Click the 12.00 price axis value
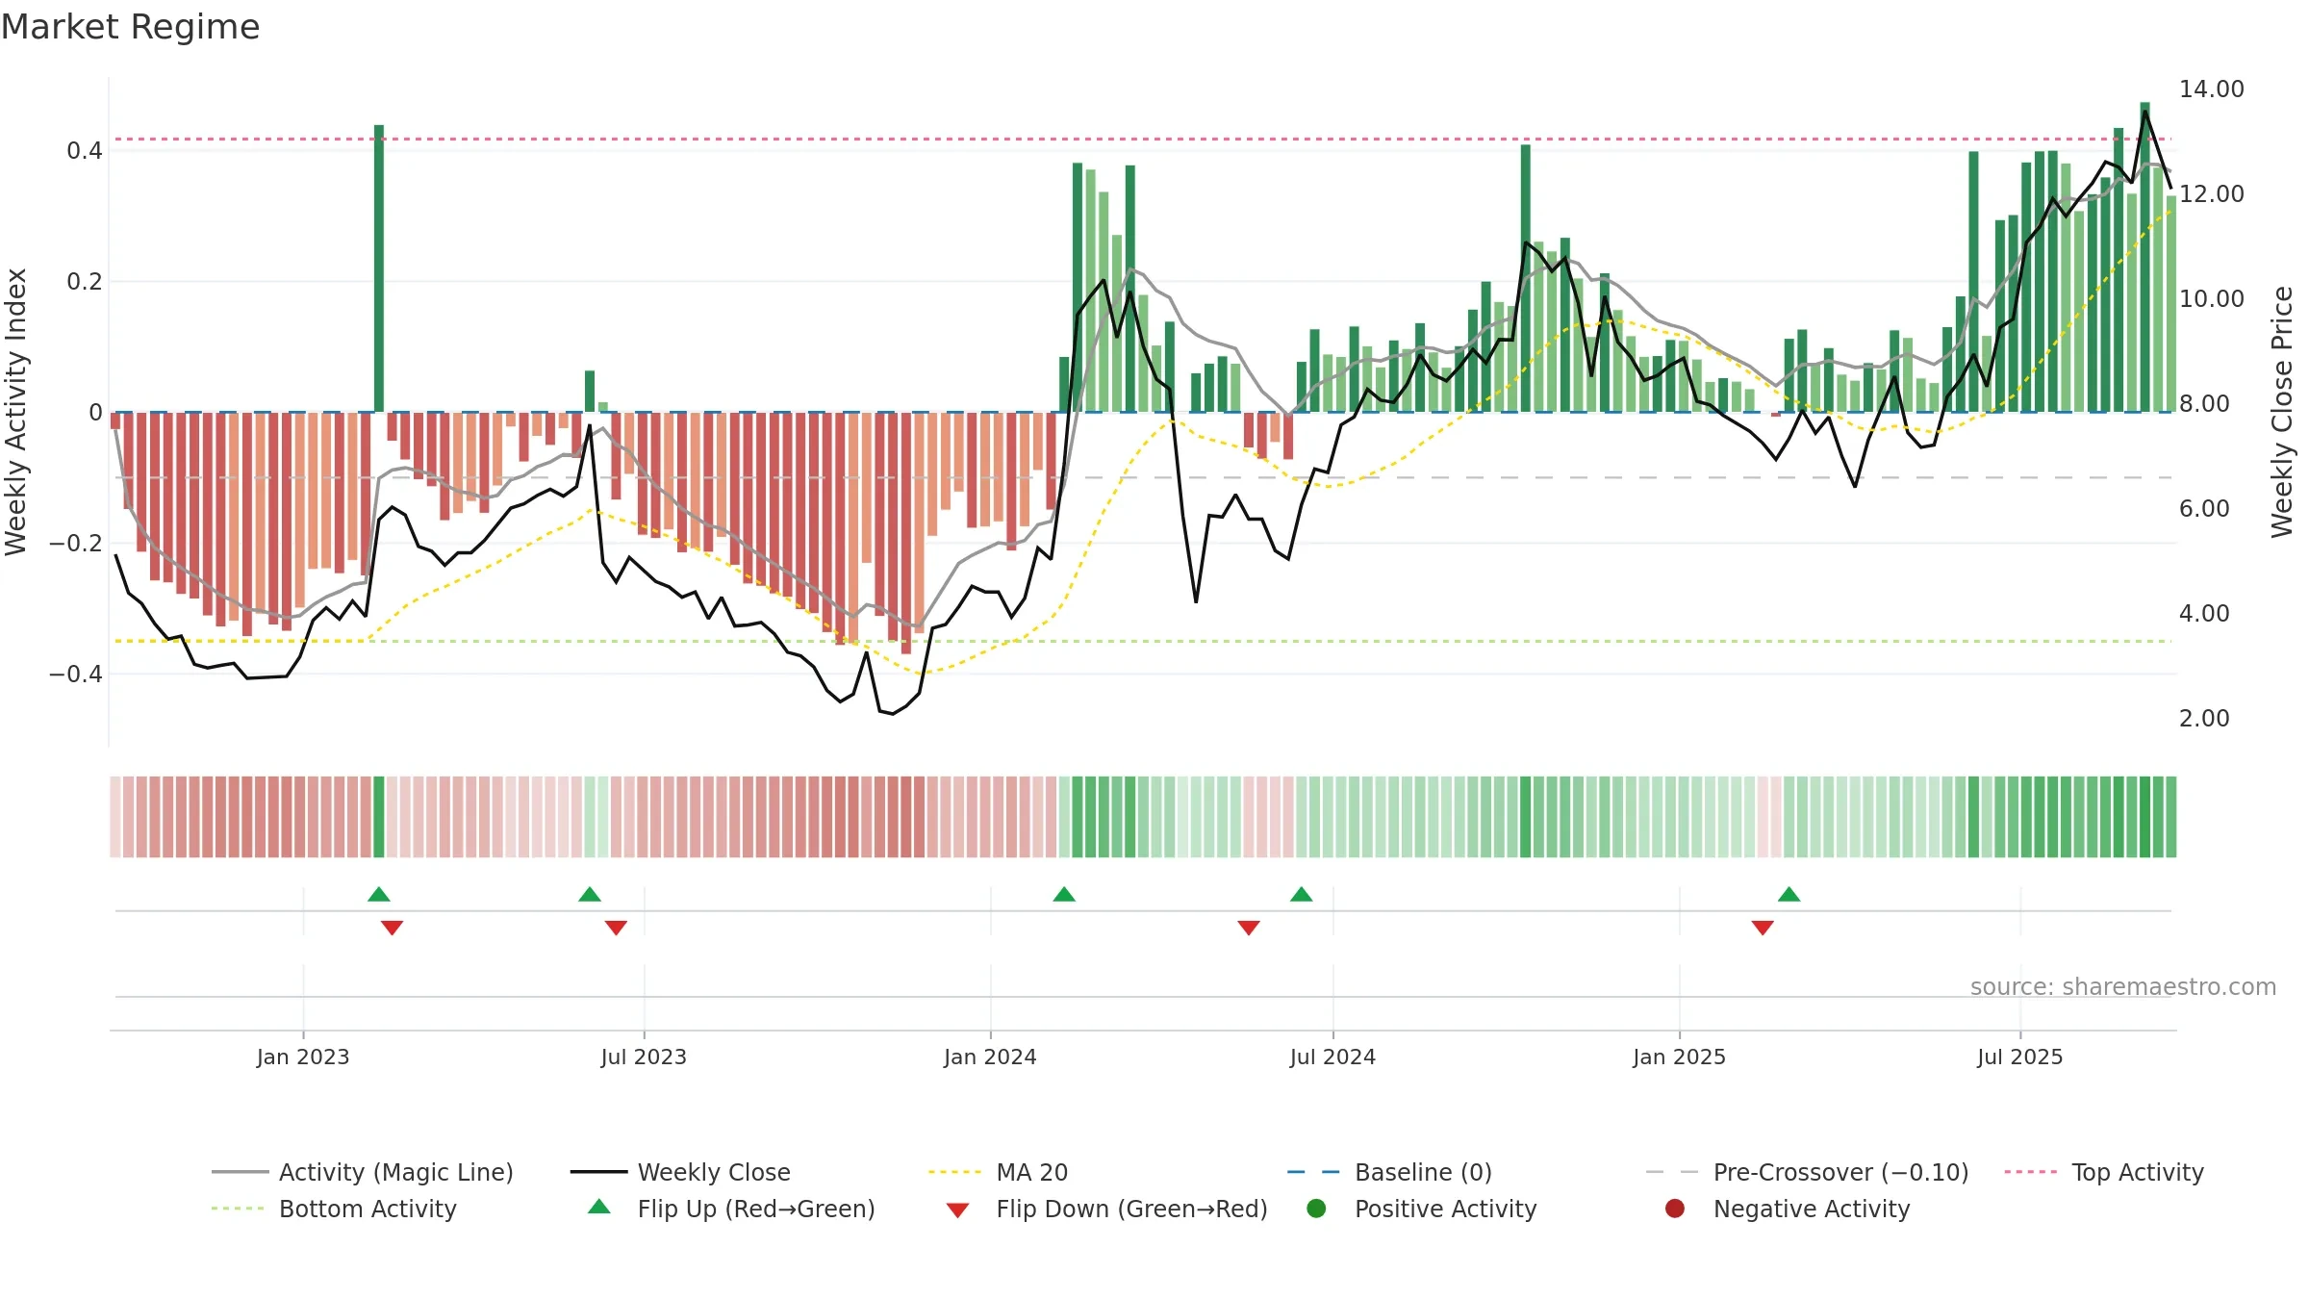The width and height of the screenshot is (2309, 1299). 2212,194
